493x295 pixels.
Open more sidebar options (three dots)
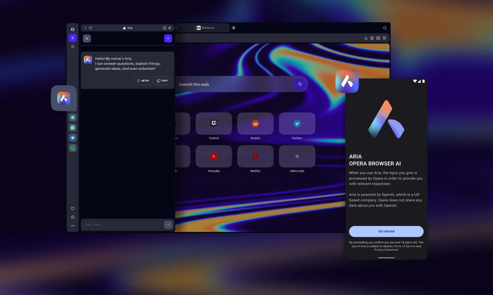click(73, 226)
